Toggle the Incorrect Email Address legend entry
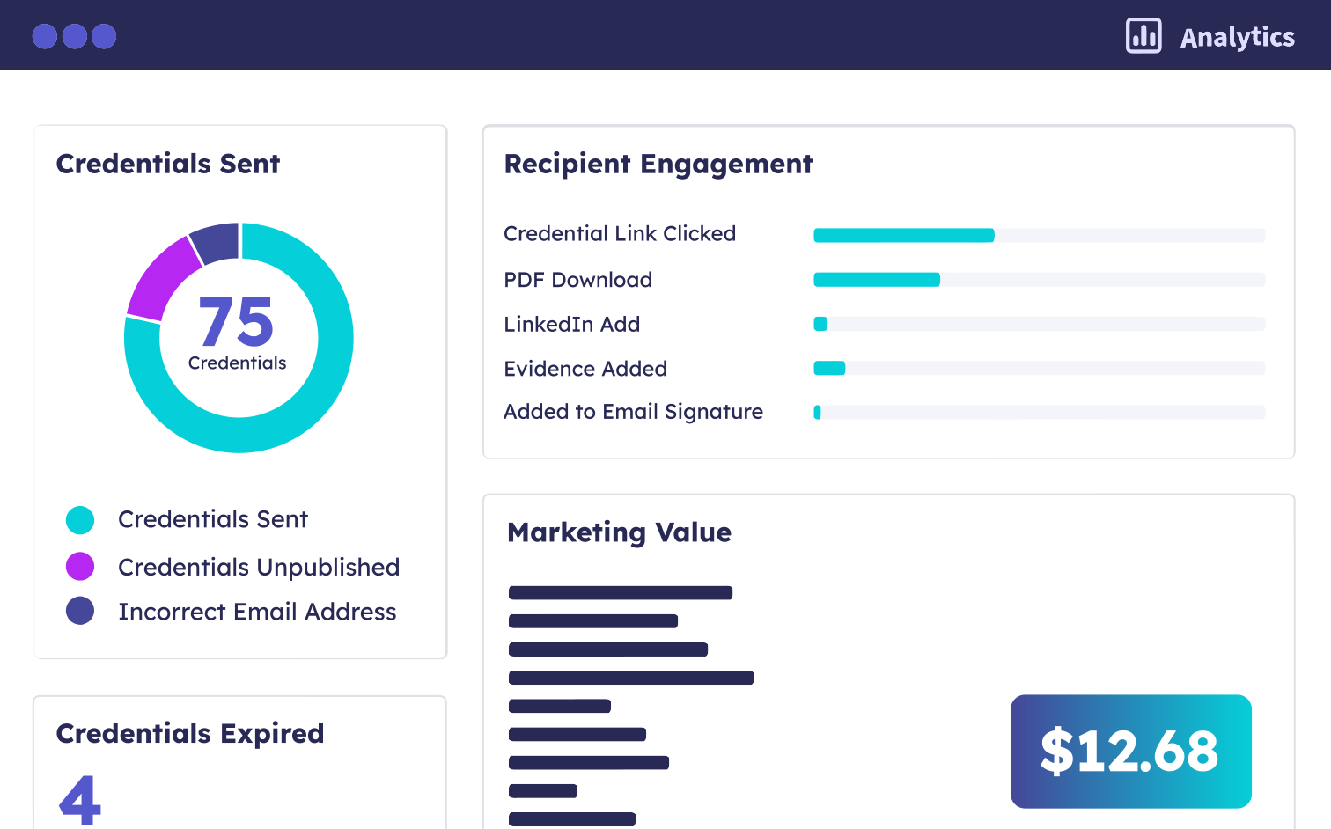The image size is (1331, 829). pyautogui.click(x=257, y=611)
